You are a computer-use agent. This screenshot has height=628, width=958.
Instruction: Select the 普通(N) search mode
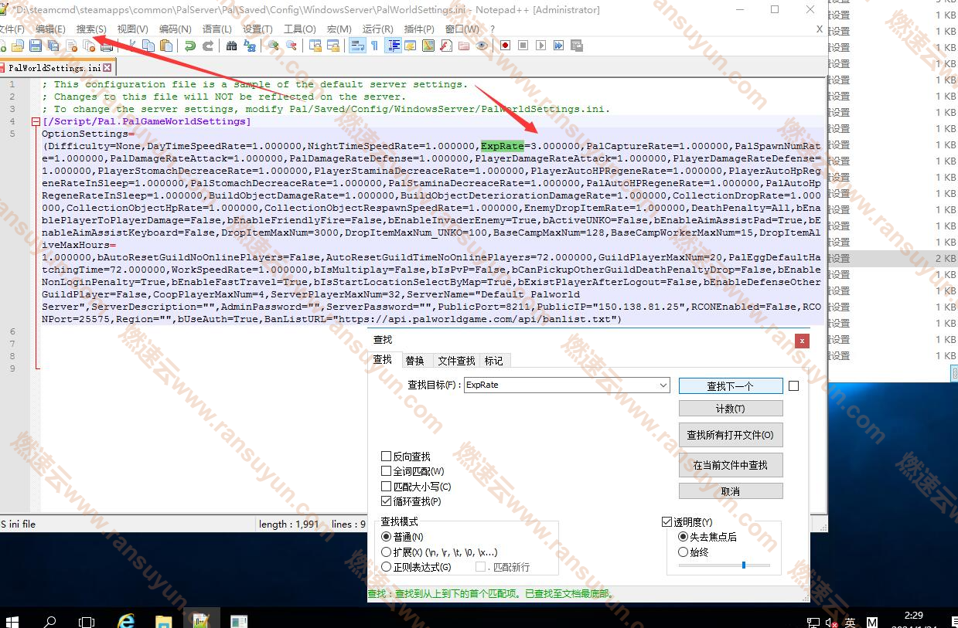[387, 537]
